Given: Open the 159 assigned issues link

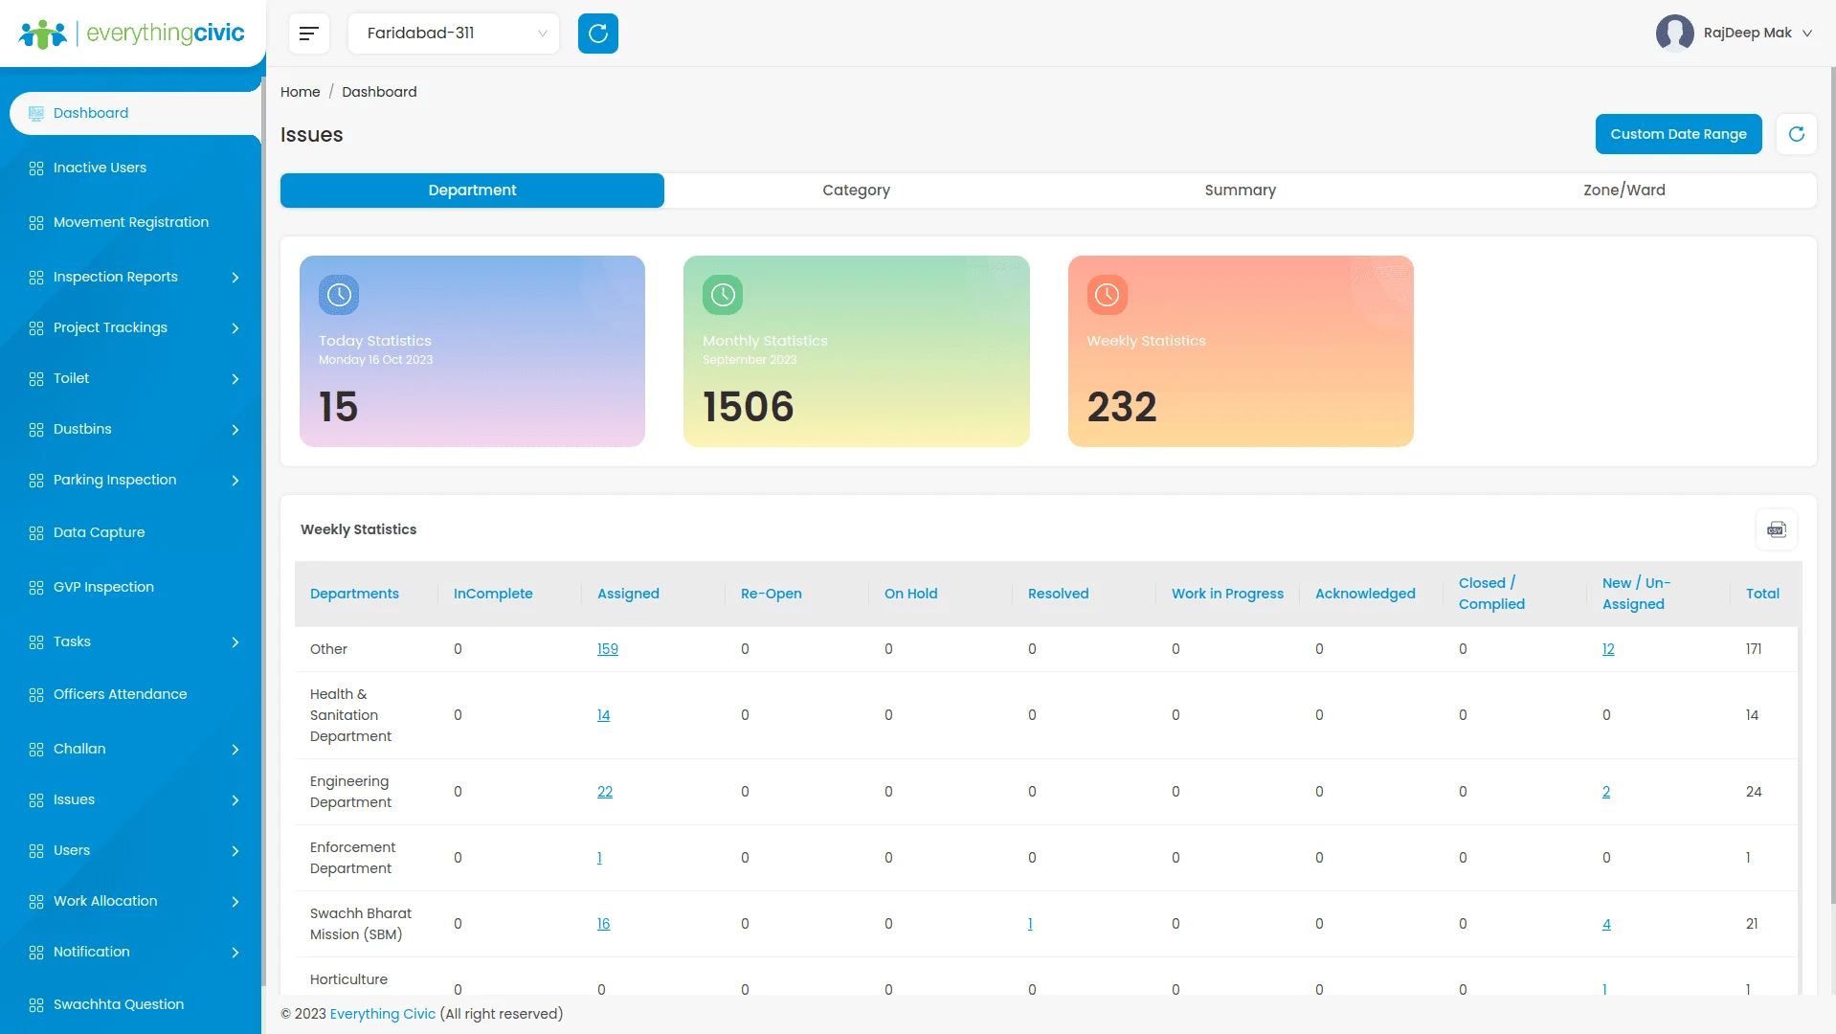Looking at the screenshot, I should [x=608, y=649].
